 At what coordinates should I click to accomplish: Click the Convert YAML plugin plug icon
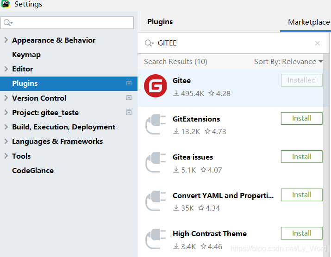point(155,201)
